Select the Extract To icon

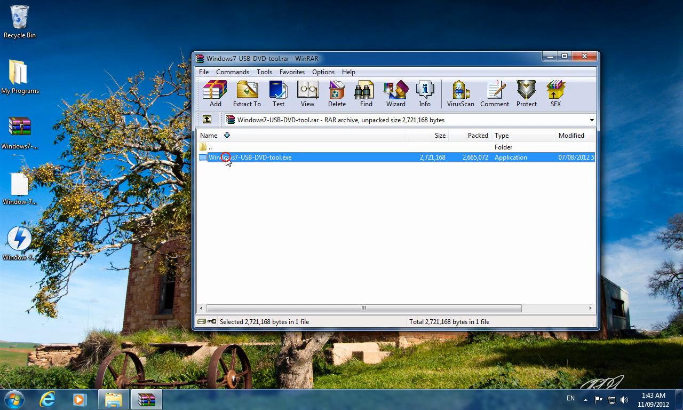tap(247, 93)
